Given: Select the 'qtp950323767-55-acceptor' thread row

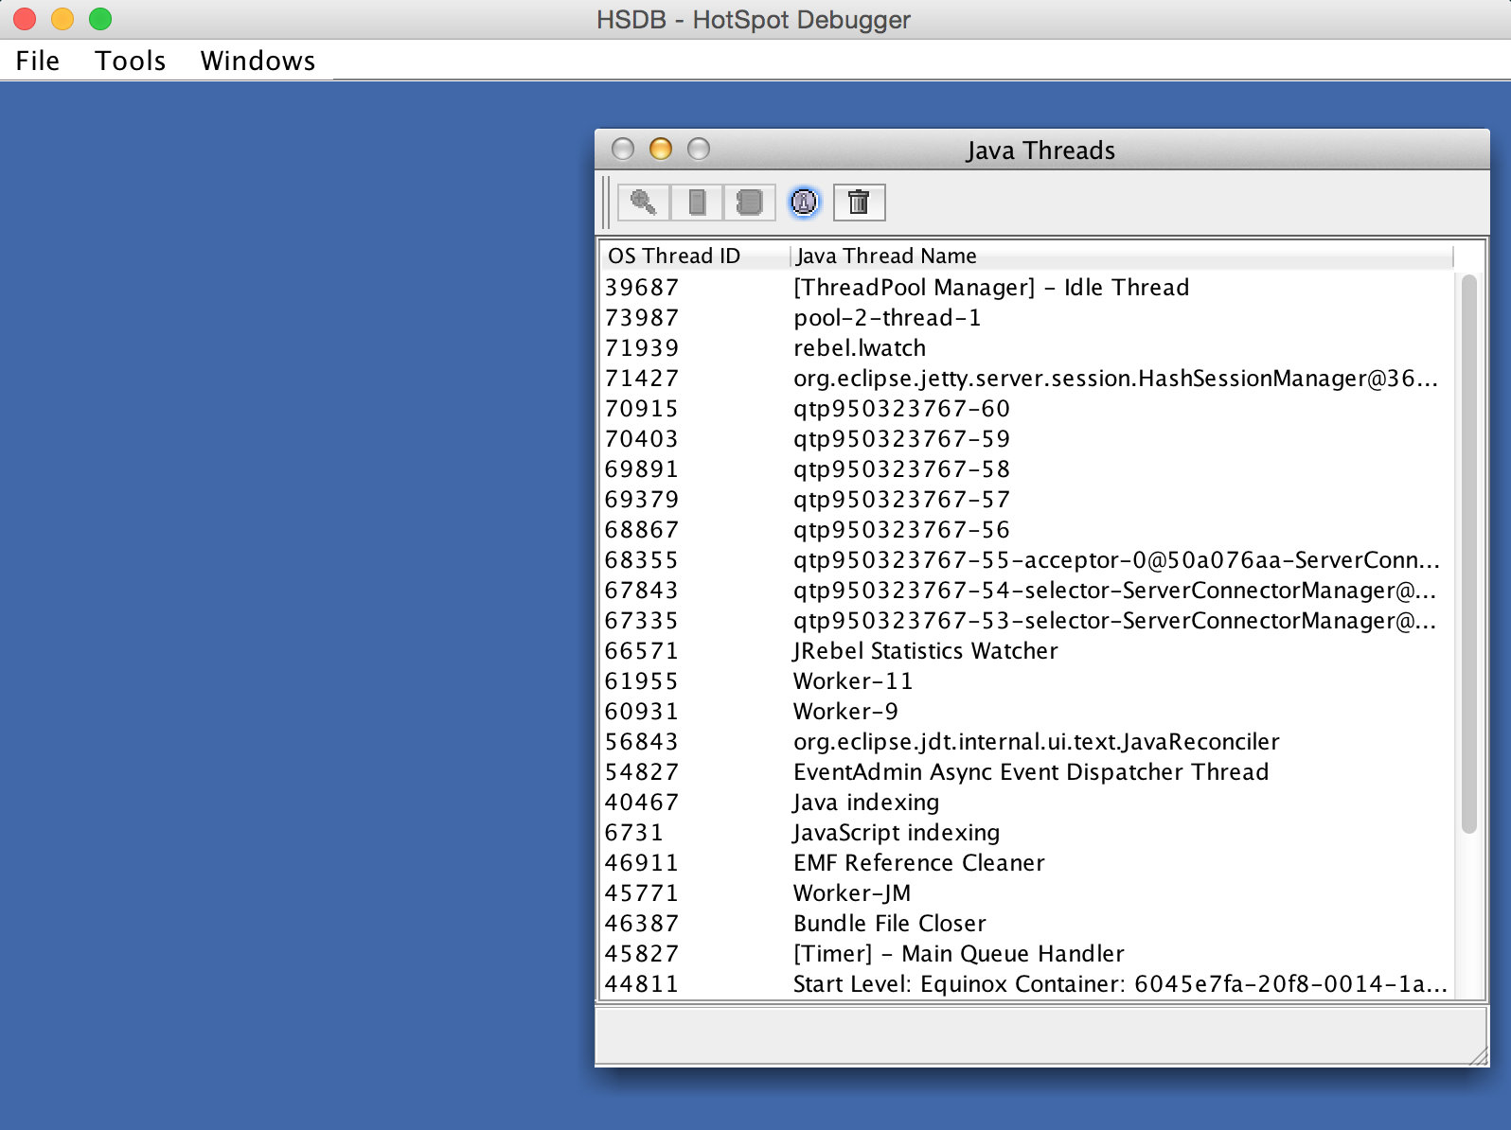Looking at the screenshot, I should tap(1028, 560).
